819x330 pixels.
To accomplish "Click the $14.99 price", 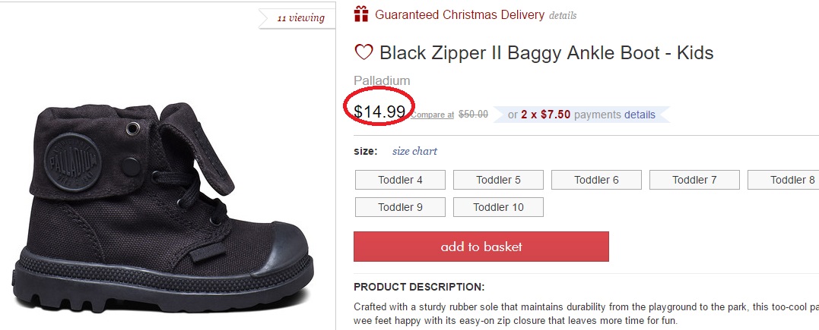I will (x=379, y=112).
